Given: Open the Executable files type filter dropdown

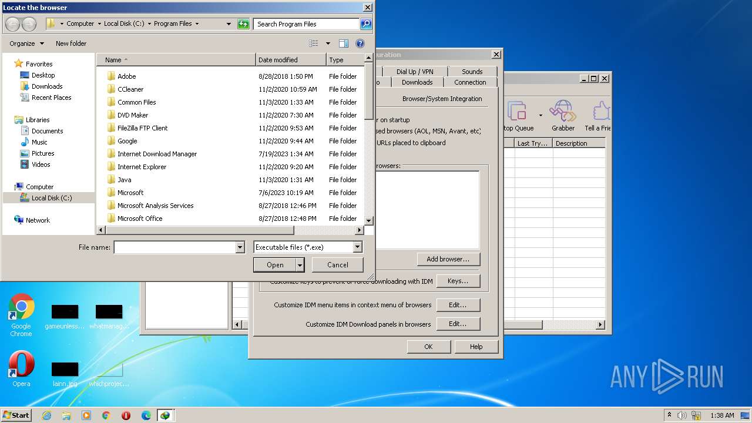Looking at the screenshot, I should pyautogui.click(x=357, y=247).
